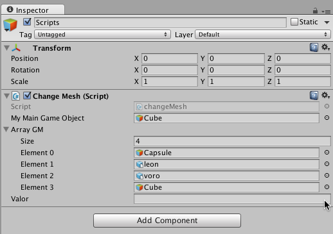Viewport: 333px width, 234px height.
Task: Disable the Change Mesh script checkbox
Action: click(27, 96)
